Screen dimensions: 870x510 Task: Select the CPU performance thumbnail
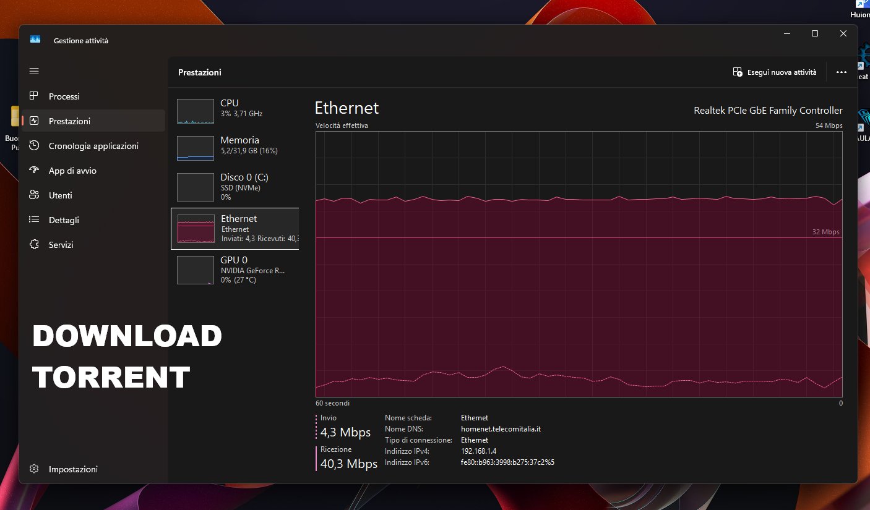[x=196, y=111]
